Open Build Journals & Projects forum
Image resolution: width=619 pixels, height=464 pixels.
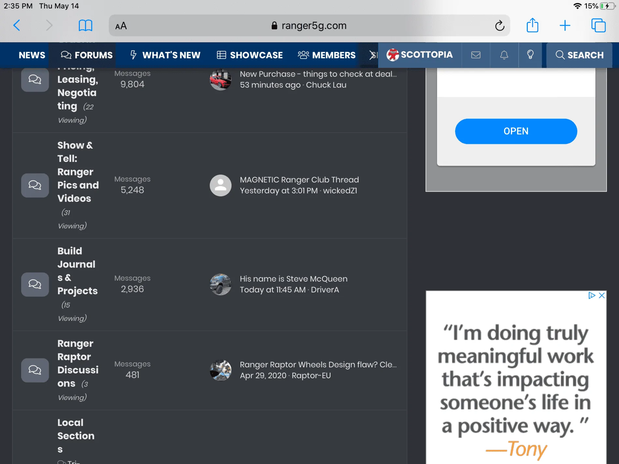tap(77, 271)
